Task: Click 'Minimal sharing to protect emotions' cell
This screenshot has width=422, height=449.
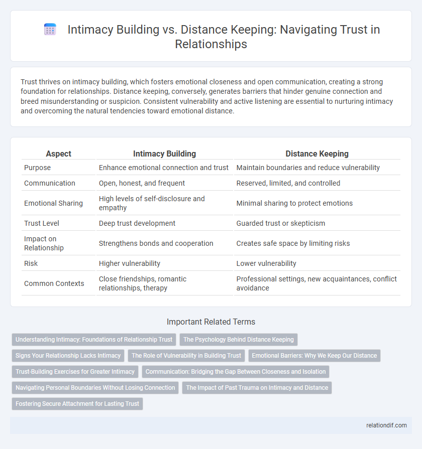Action: (294, 203)
